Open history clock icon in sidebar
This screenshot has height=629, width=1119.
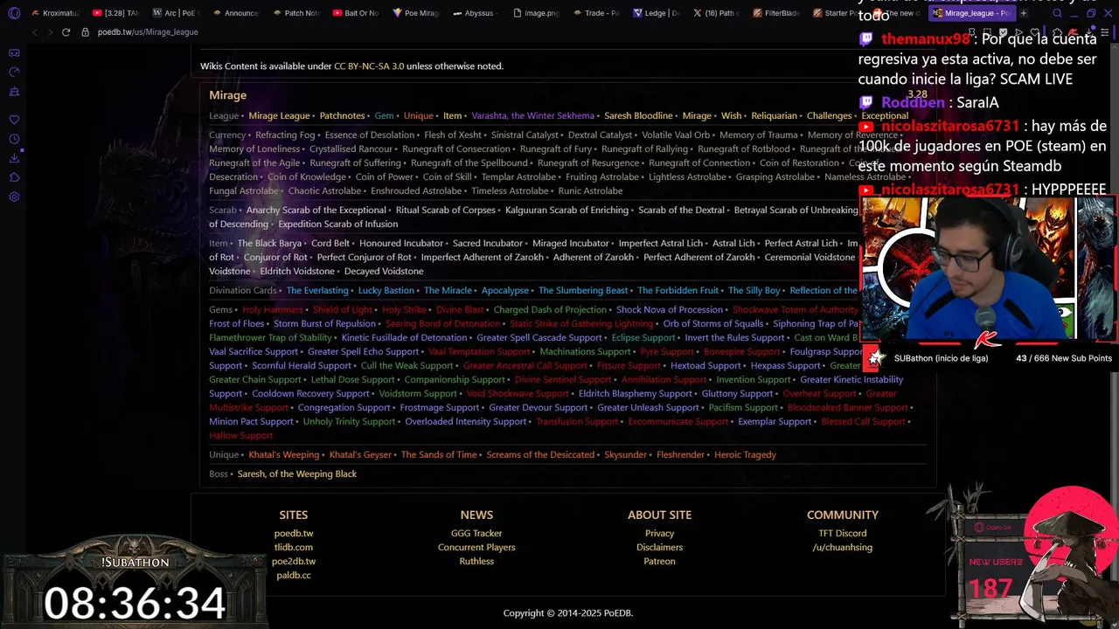[x=14, y=139]
